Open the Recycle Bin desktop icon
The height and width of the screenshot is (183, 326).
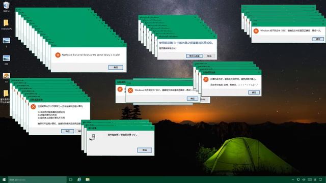6,5
